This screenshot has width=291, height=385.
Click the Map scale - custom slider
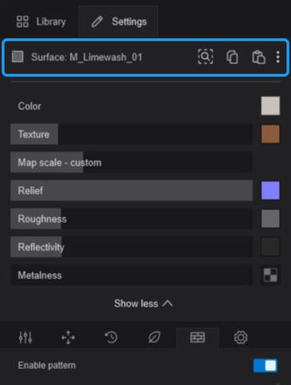coord(131,162)
